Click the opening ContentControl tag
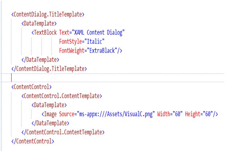 [32, 87]
